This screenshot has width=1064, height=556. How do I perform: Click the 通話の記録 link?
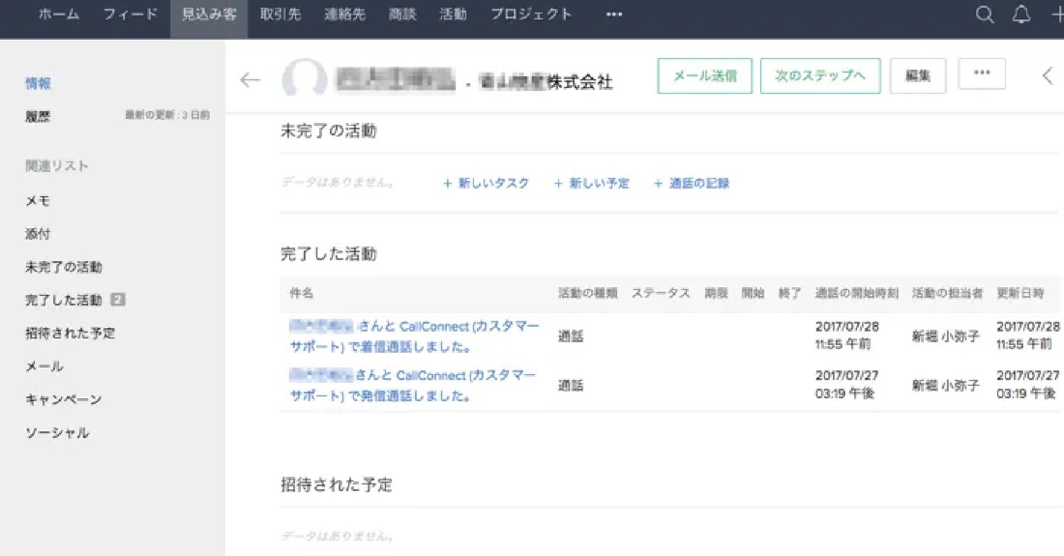point(691,183)
